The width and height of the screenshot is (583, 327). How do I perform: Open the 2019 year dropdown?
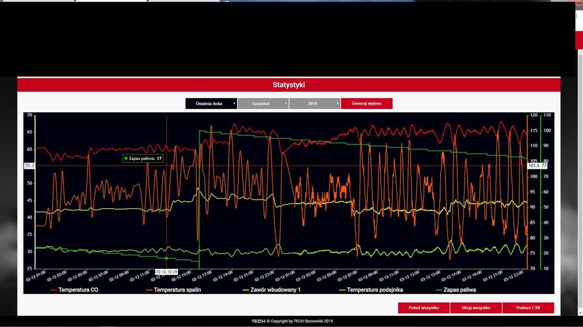314,104
